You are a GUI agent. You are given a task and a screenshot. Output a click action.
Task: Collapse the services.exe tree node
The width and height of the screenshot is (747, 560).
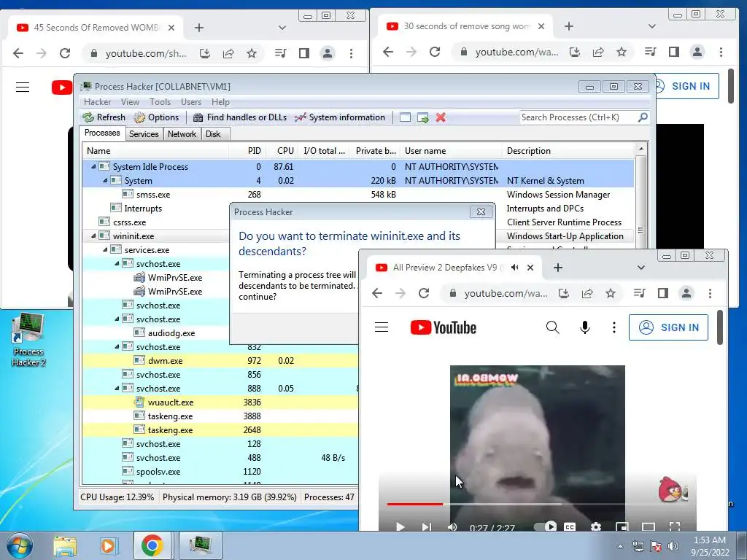click(x=105, y=249)
